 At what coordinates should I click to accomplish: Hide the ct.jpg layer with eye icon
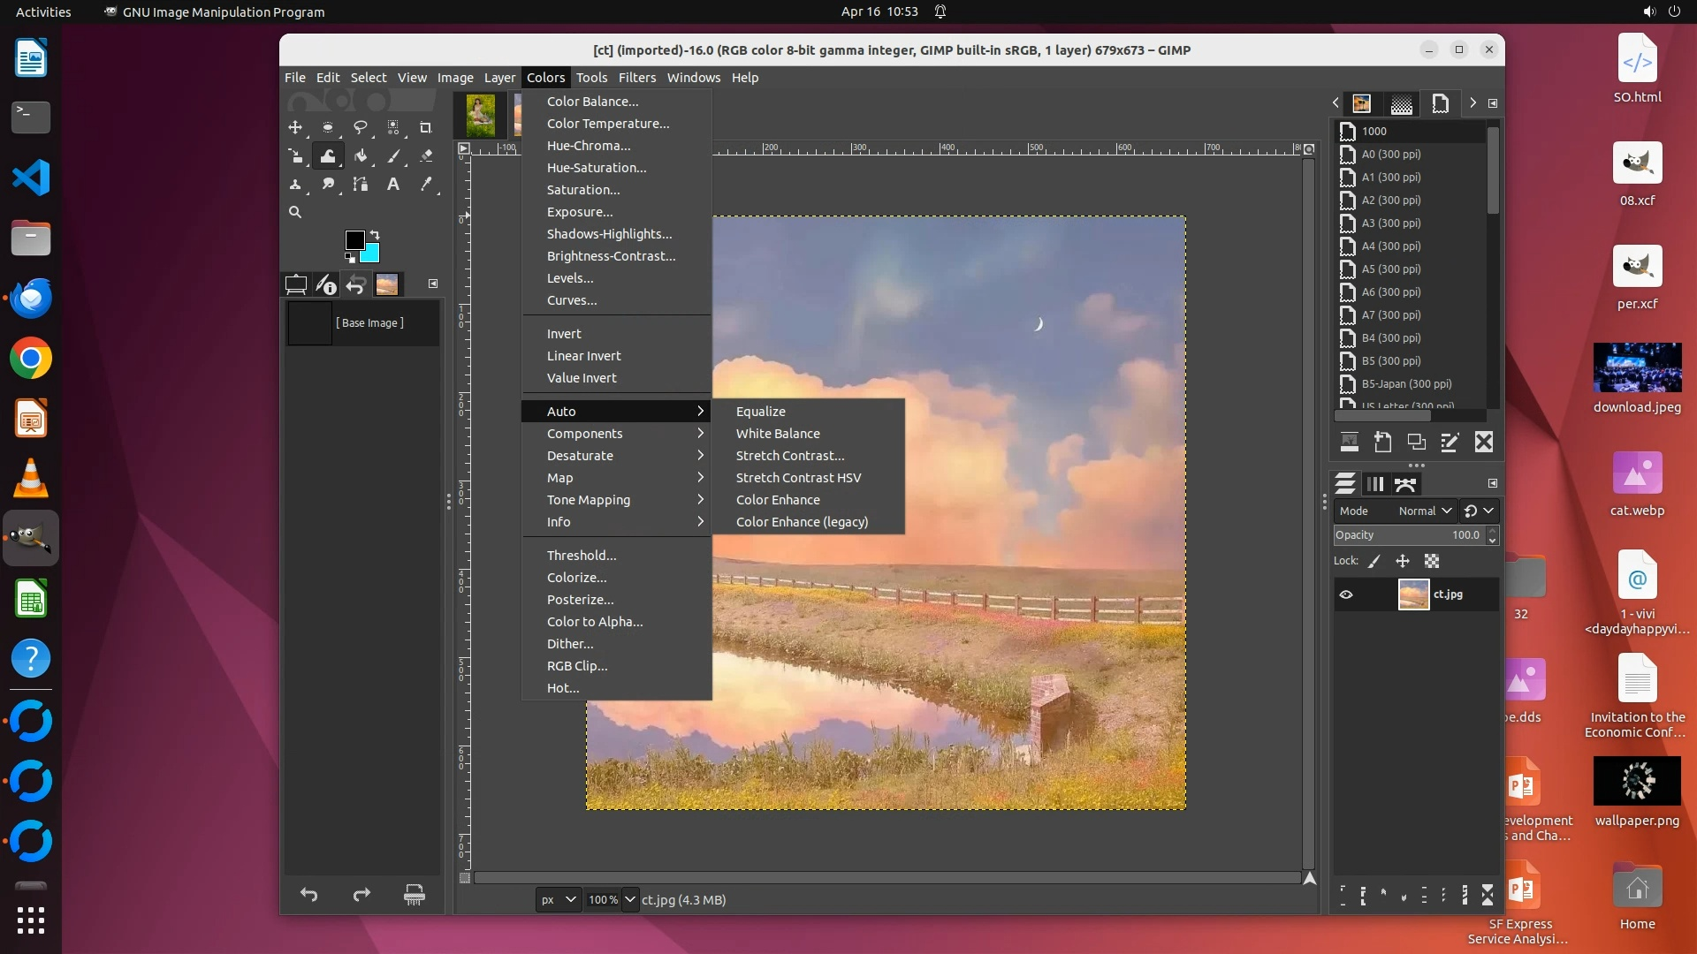click(1346, 594)
